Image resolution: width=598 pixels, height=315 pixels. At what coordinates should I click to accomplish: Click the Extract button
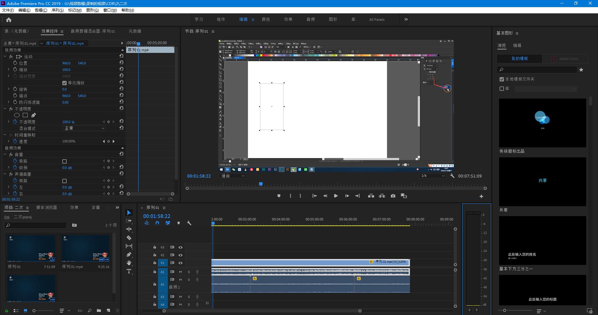(x=382, y=196)
